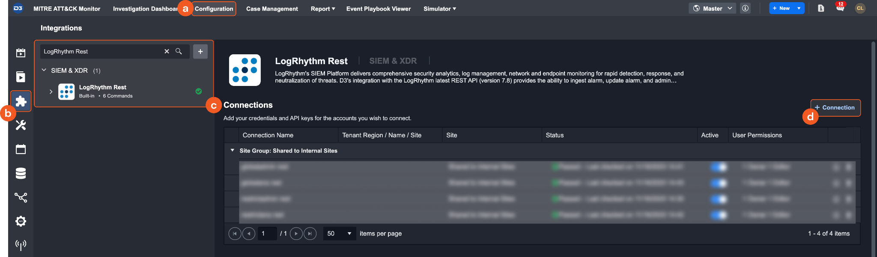Click the add Connection button
Image resolution: width=877 pixels, height=257 pixels.
pos(835,108)
